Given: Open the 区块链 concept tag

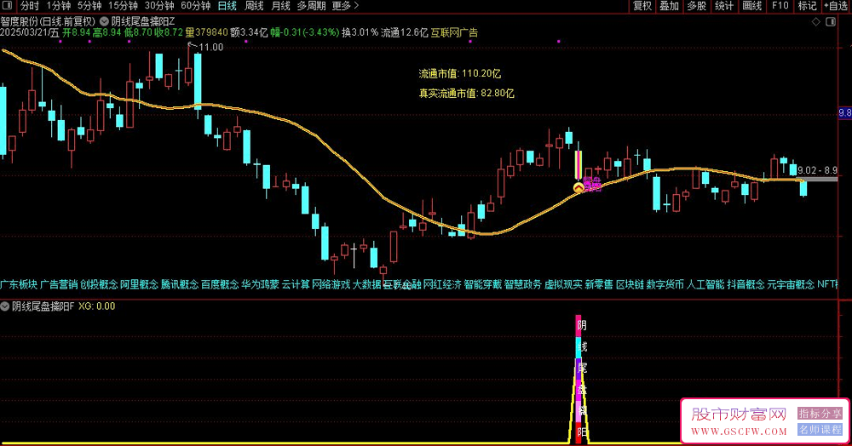Looking at the screenshot, I should (x=630, y=284).
